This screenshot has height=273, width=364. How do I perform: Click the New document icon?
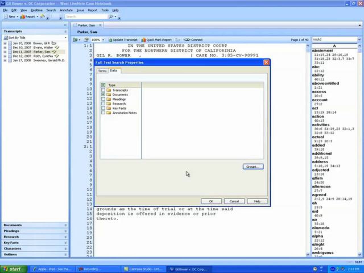tap(6, 17)
